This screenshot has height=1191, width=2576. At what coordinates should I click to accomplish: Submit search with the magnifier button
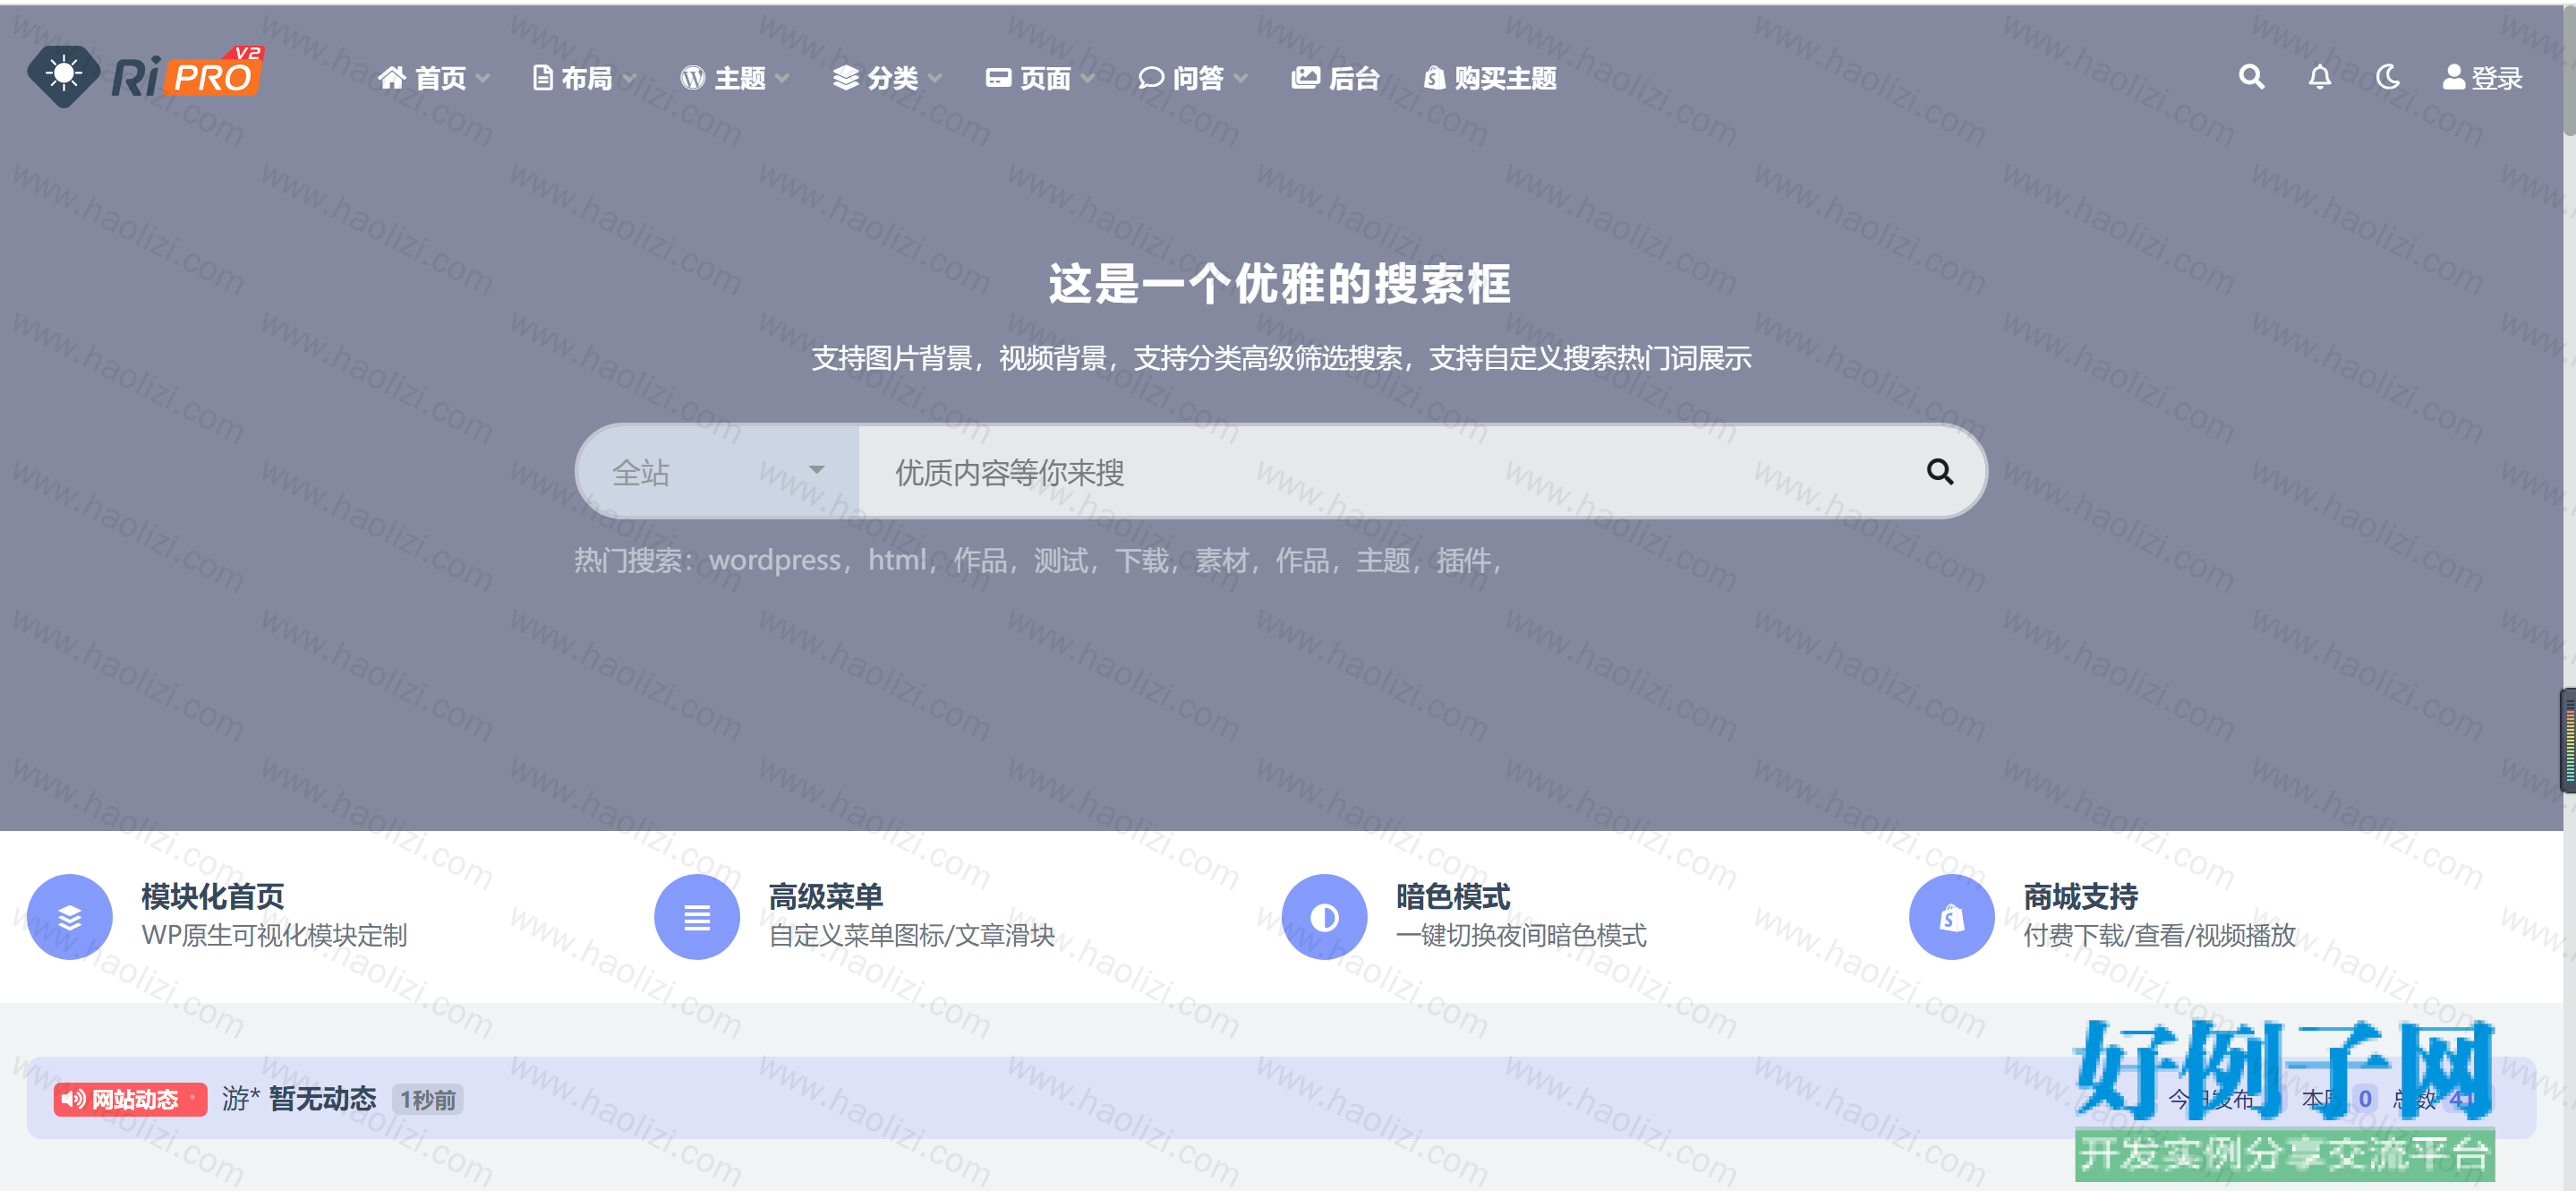pos(1939,471)
